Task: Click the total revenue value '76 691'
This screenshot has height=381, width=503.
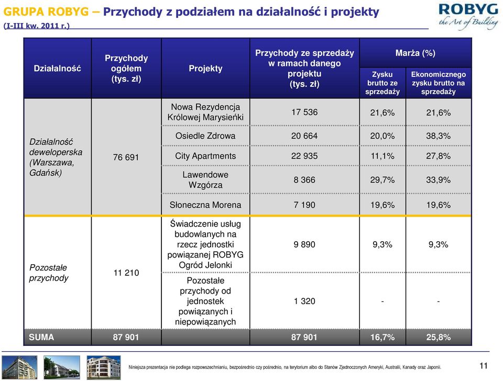Action: coord(126,158)
